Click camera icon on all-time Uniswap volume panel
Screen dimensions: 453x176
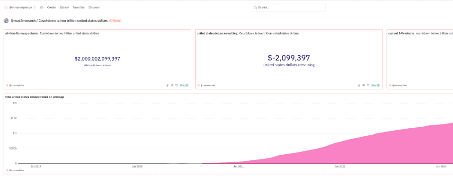point(172,86)
